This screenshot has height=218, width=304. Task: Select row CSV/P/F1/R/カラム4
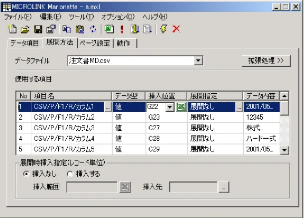click(148, 139)
